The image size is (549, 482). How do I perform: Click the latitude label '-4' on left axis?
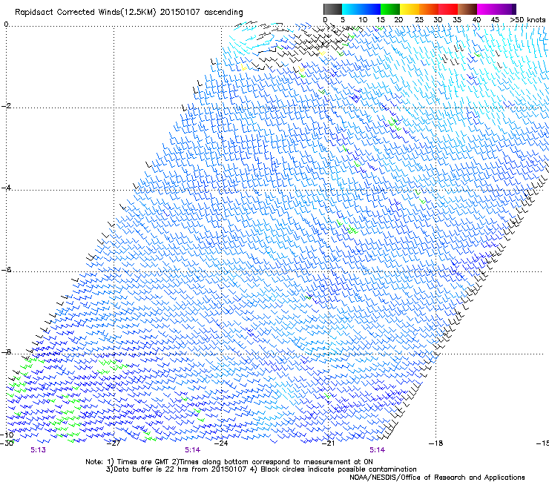[x=6, y=188]
